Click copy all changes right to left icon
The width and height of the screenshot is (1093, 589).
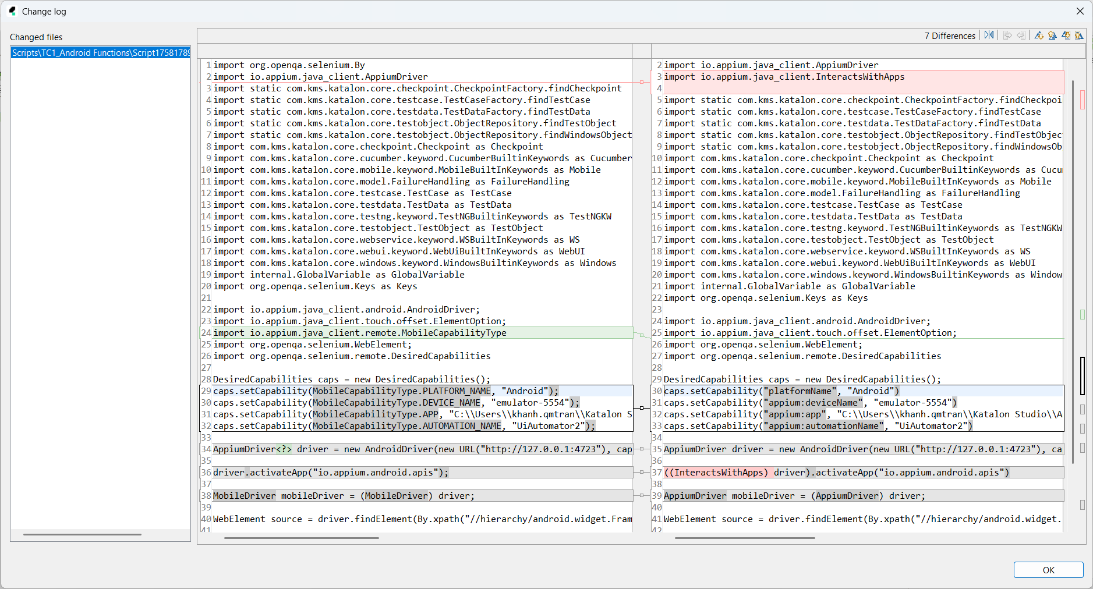point(1021,36)
